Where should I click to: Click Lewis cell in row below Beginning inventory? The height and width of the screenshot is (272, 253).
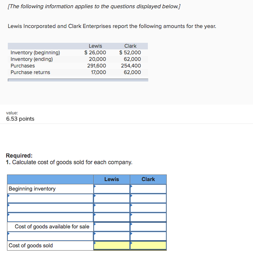pos(112,198)
